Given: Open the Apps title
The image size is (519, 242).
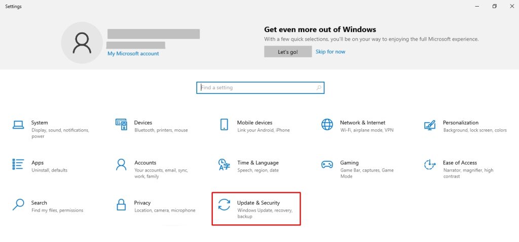Looking at the screenshot, I should coord(38,163).
